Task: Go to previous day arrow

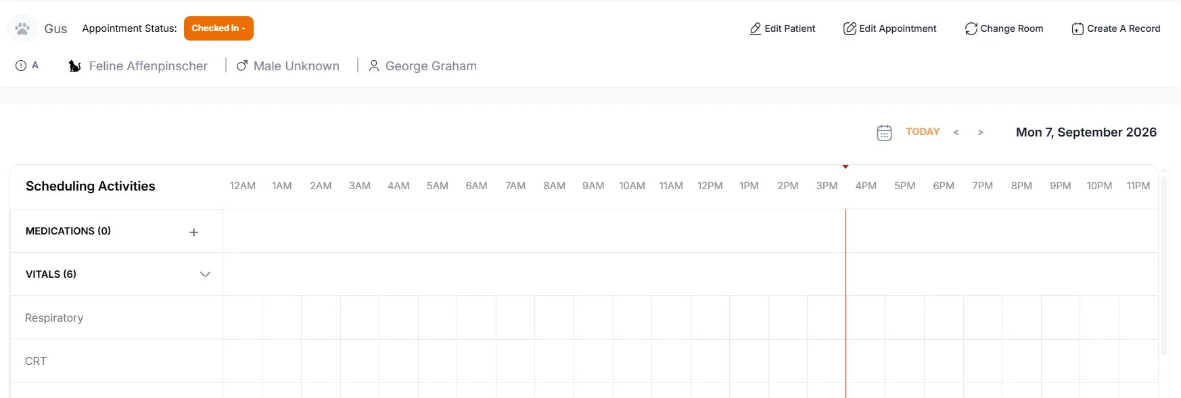Action: pyautogui.click(x=956, y=132)
